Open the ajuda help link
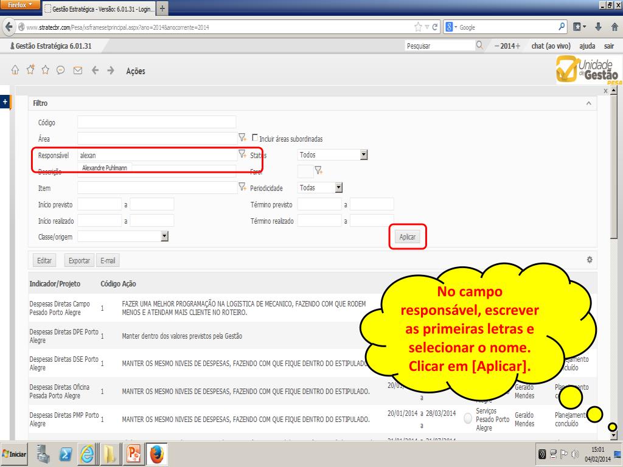Viewport: 623px width, 467px height. 587,46
